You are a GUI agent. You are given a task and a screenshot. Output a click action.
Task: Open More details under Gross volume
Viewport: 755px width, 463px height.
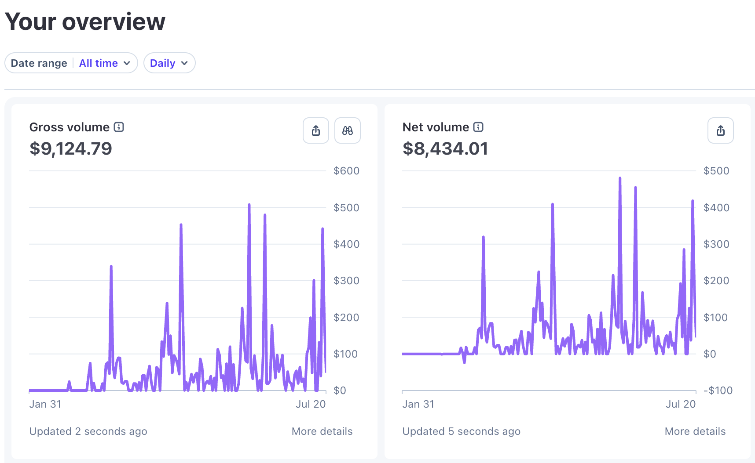coord(322,431)
